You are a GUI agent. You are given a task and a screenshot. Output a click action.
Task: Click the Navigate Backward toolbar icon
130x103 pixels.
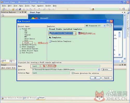(44, 9)
